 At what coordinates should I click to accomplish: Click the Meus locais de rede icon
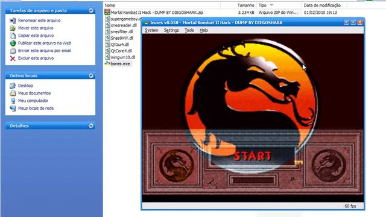(13, 108)
